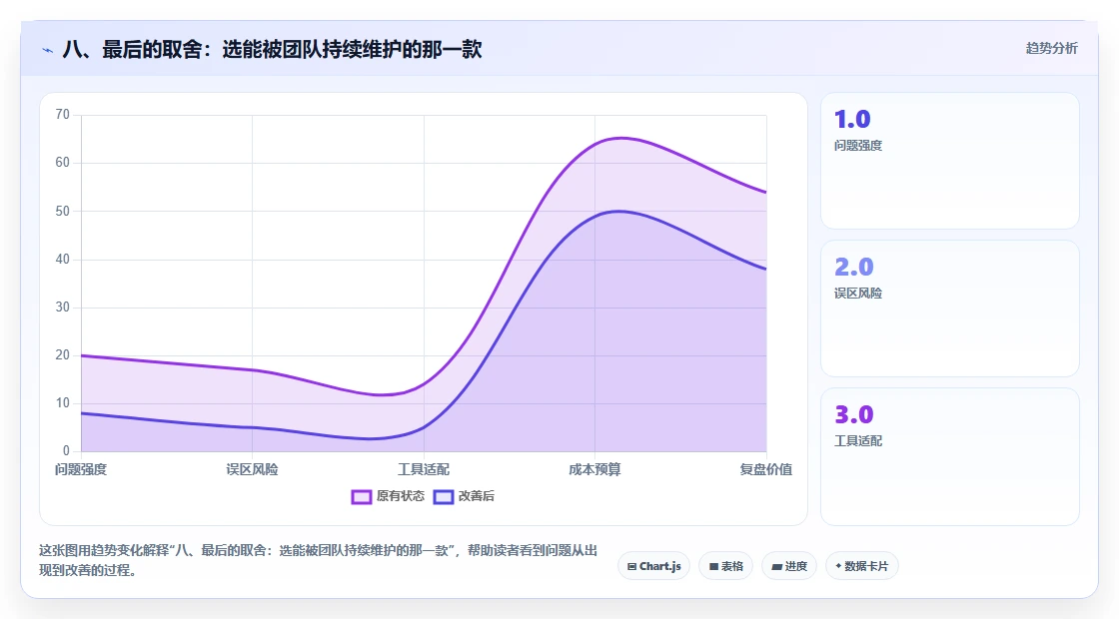This screenshot has height=619, width=1119.
Task: Click the y-axis value 70
Action: pyautogui.click(x=63, y=115)
